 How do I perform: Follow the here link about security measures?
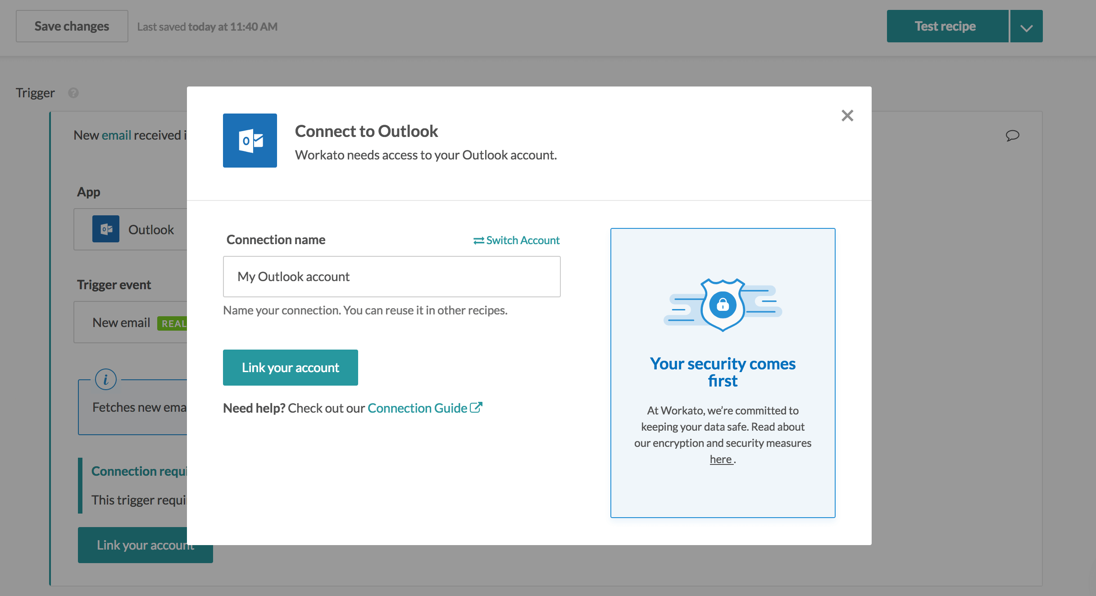click(x=720, y=459)
